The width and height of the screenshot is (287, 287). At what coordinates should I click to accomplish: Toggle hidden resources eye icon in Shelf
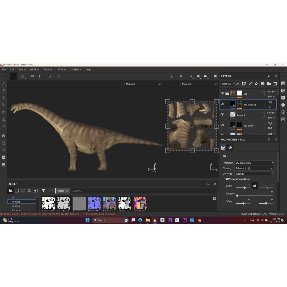click(29, 191)
